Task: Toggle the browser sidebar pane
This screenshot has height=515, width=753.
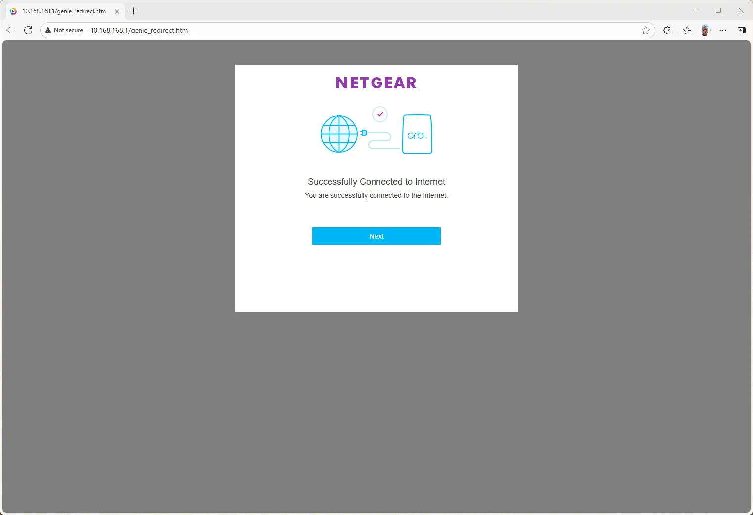Action: pyautogui.click(x=741, y=30)
